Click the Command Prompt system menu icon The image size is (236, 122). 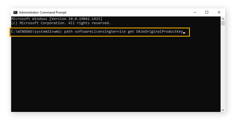pyautogui.click(x=15, y=12)
